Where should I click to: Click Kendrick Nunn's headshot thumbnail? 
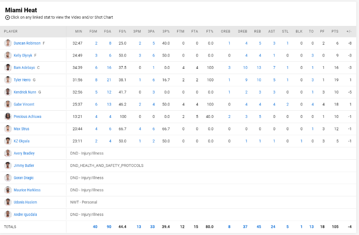pos(8,92)
